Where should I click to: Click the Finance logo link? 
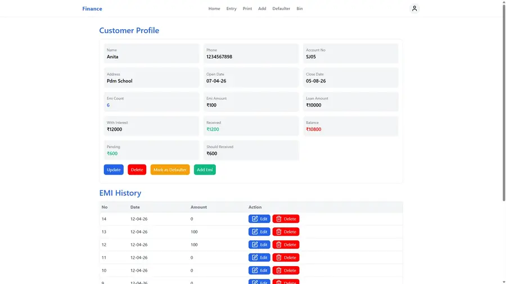point(92,8)
